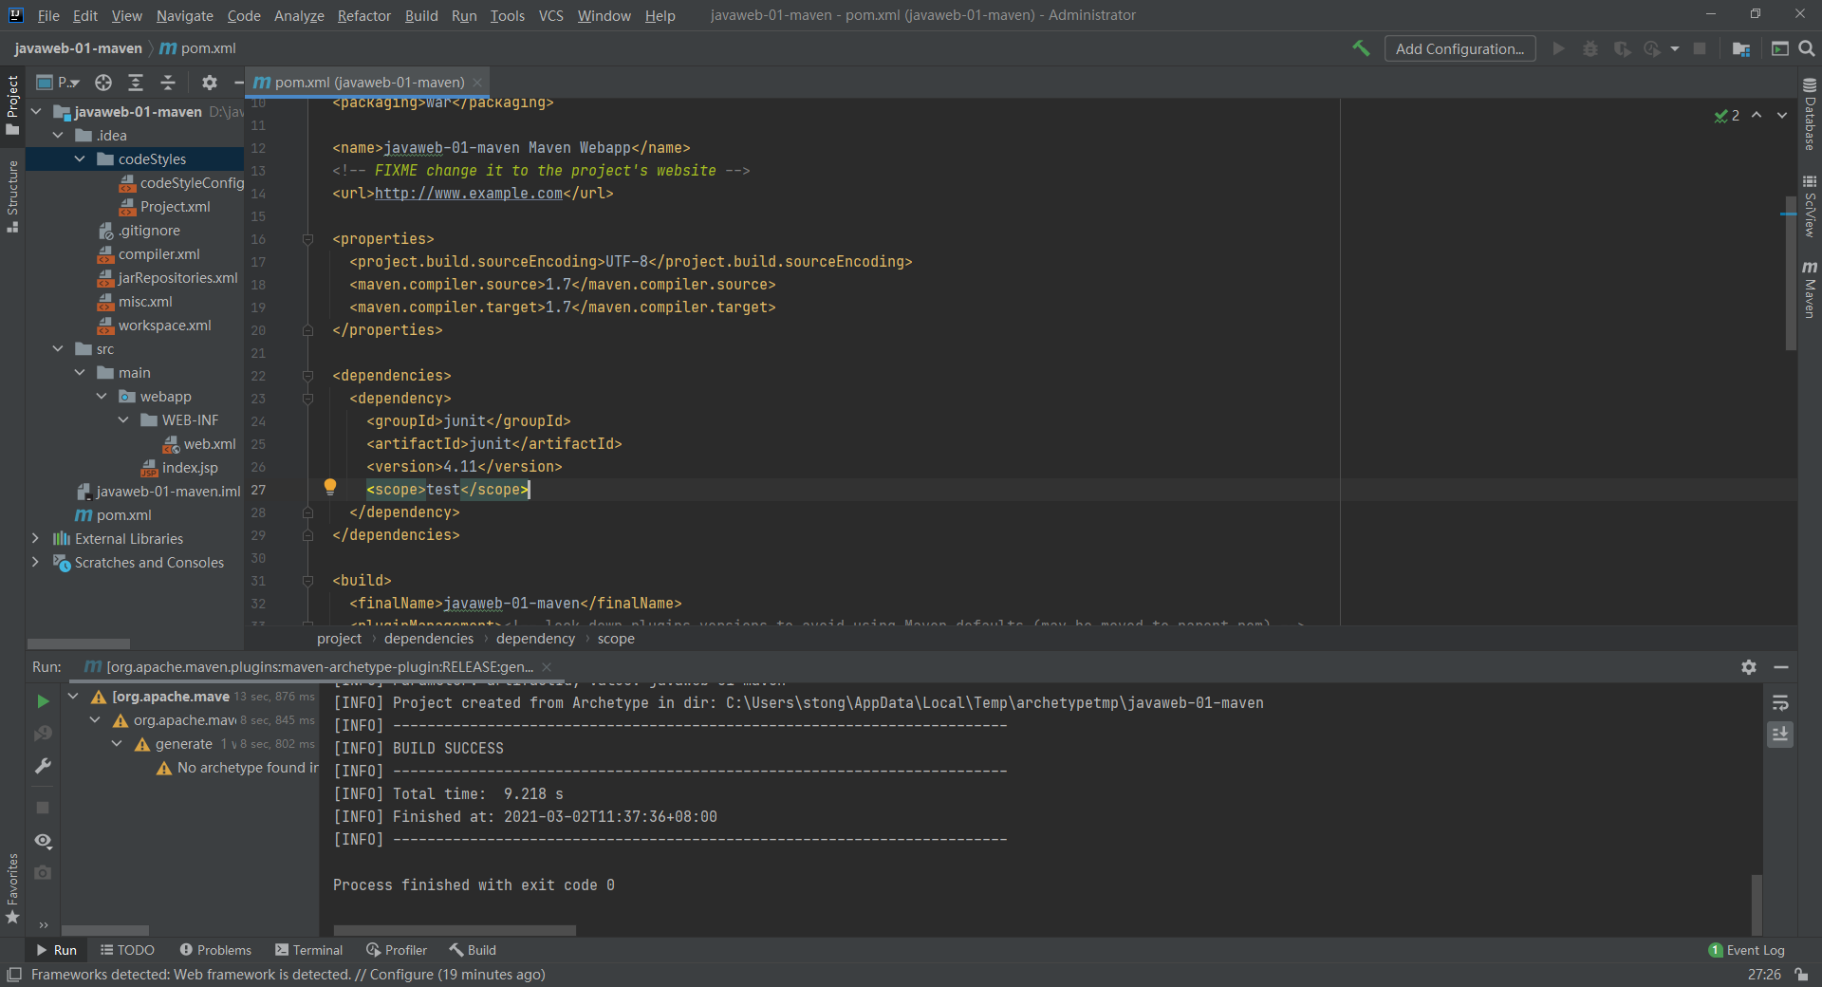Viewport: 1822px width, 987px height.
Task: Select web.xml in project tree
Action: tap(209, 444)
